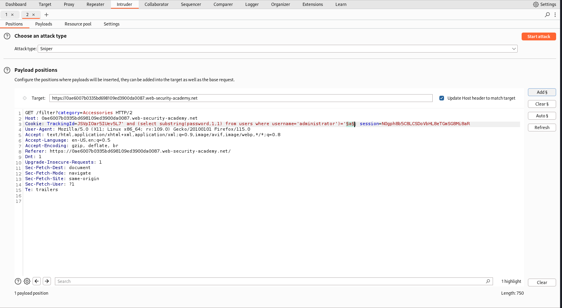Open the Payloads sub-tab
This screenshot has height=308, width=562.
pyautogui.click(x=44, y=24)
